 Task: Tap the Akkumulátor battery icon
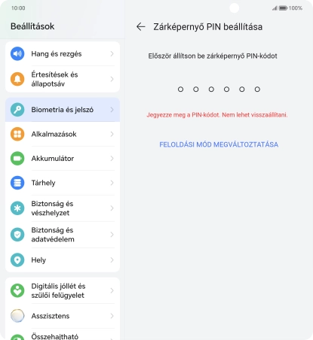click(17, 159)
